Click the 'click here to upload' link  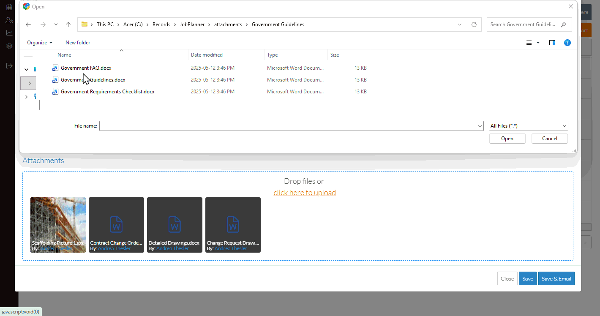tap(305, 193)
